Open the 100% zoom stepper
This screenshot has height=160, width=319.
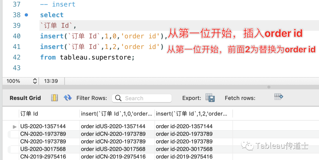pos(35,81)
